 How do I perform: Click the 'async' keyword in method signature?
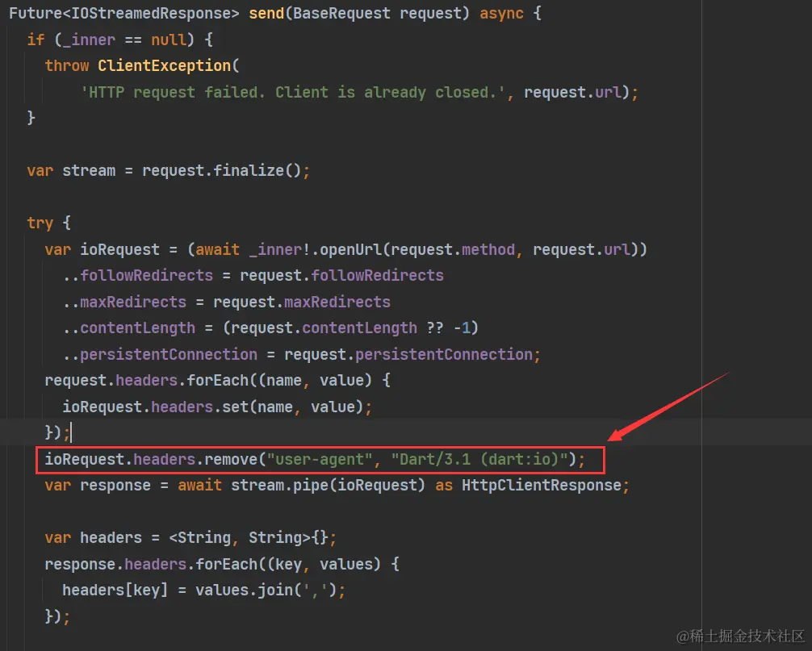501,13
